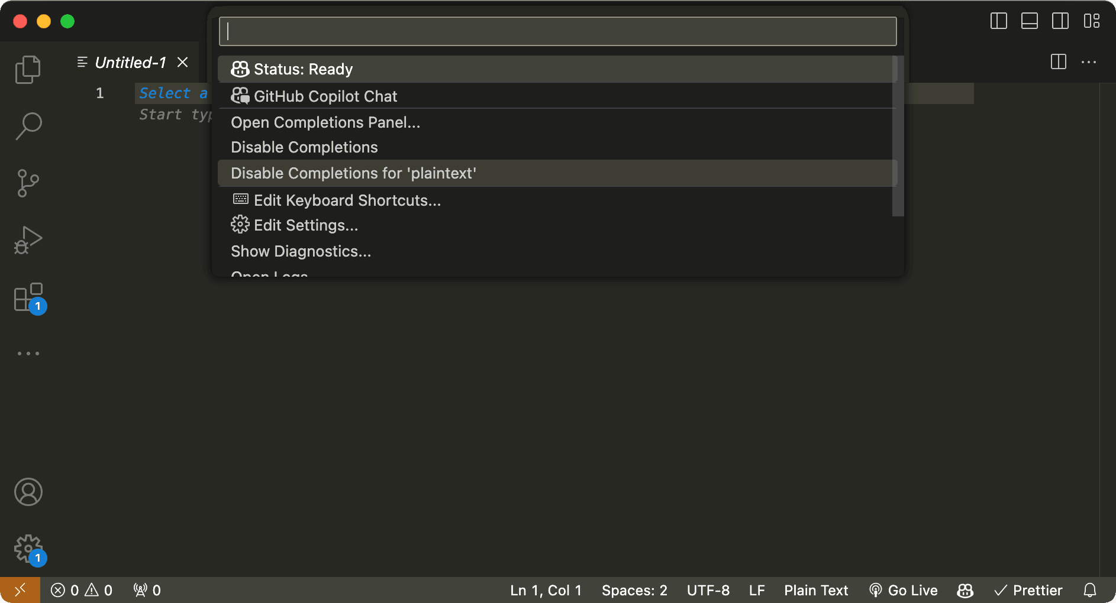Click the command palette input field
The image size is (1116, 603).
pyautogui.click(x=557, y=31)
